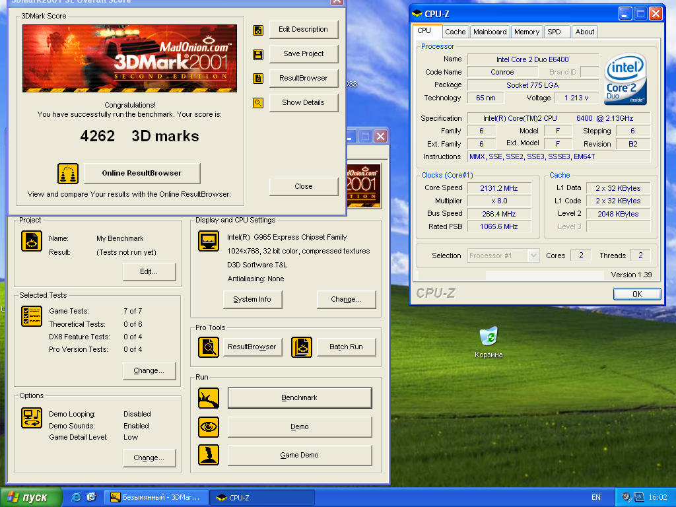This screenshot has width=676, height=507.
Task: Open the Cache tab in CPU-Z
Action: point(456,32)
